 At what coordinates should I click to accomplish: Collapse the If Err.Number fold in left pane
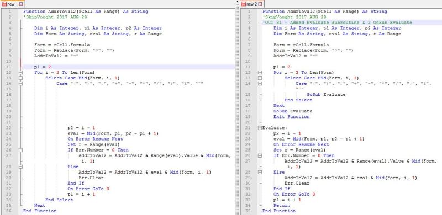(x=20, y=150)
